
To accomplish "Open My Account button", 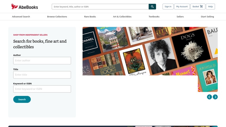I will pyautogui.click(x=182, y=7).
